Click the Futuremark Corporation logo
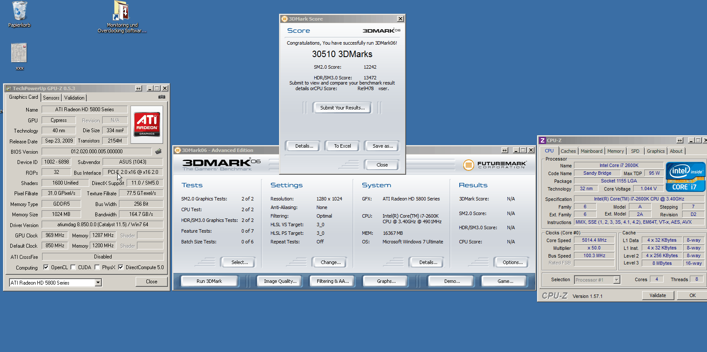The height and width of the screenshot is (352, 707). coord(495,165)
